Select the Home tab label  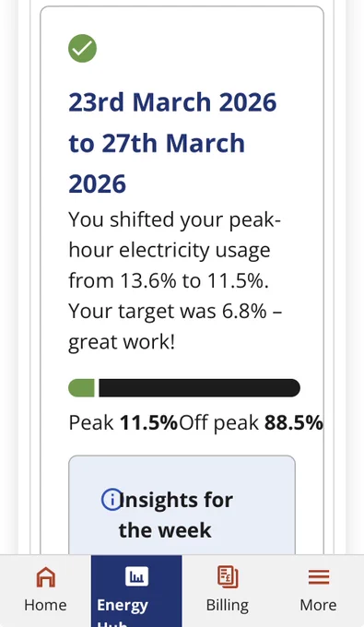(45, 605)
